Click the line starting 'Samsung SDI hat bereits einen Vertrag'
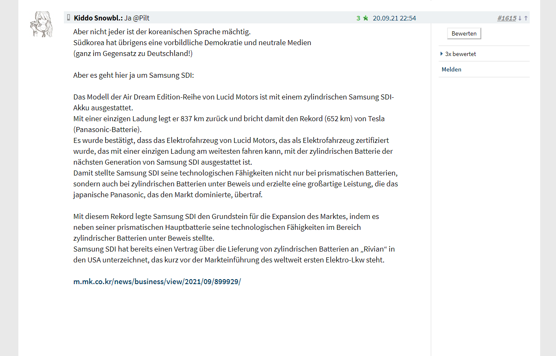This screenshot has height=356, width=556. click(x=234, y=249)
